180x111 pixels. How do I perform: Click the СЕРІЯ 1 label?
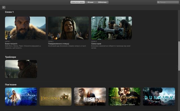(x=8, y=41)
